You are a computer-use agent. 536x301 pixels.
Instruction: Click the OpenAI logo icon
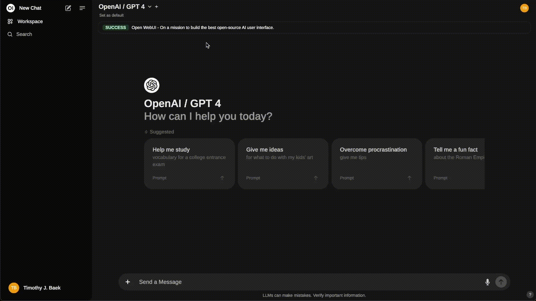click(151, 85)
